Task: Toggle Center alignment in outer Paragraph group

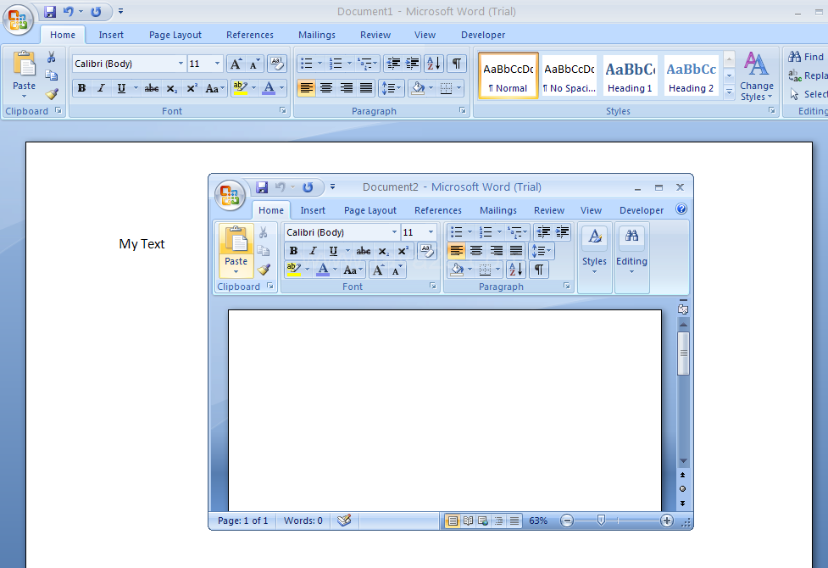Action: point(325,87)
